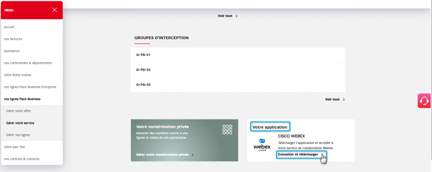Image resolution: width=432 pixels, height=172 pixels.
Task: Click the red arrow beside top Voir tout
Action: (237, 16)
